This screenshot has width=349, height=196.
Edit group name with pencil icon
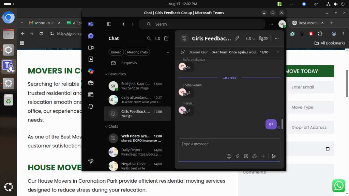pyautogui.click(x=237, y=38)
